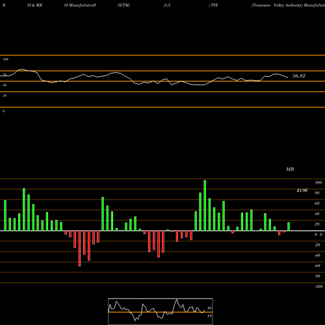The width and height of the screenshot is (325, 325).
Task: Click the MR value 21.98 label
Action: (302, 190)
